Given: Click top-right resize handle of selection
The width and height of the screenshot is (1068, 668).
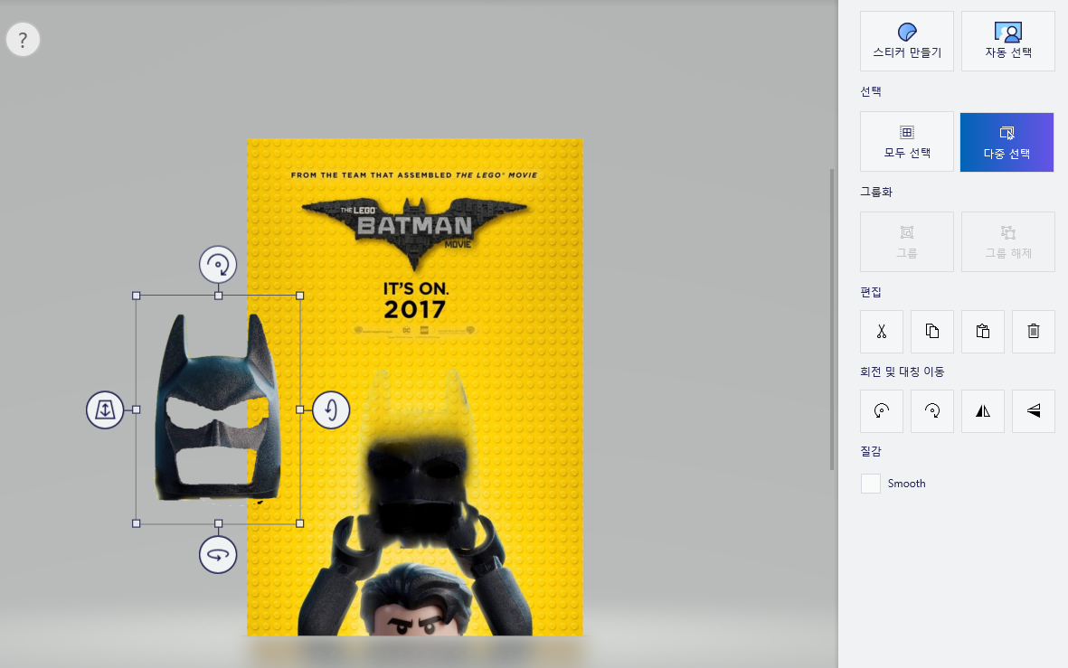Looking at the screenshot, I should 299,296.
